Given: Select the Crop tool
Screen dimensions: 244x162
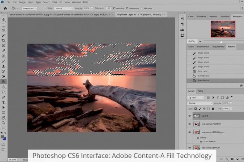Looking at the screenshot, I should click(3, 41).
